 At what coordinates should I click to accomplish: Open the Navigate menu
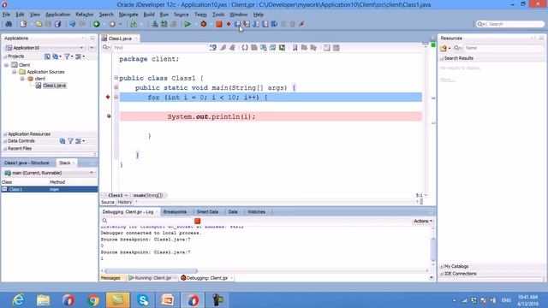[128, 15]
